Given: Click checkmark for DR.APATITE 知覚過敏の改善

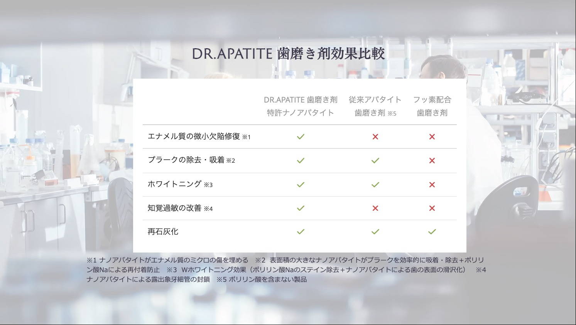Looking at the screenshot, I should pos(301,208).
